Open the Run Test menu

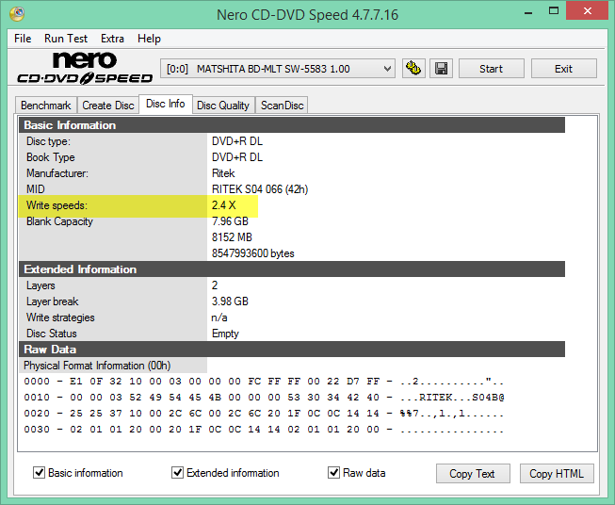[66, 39]
